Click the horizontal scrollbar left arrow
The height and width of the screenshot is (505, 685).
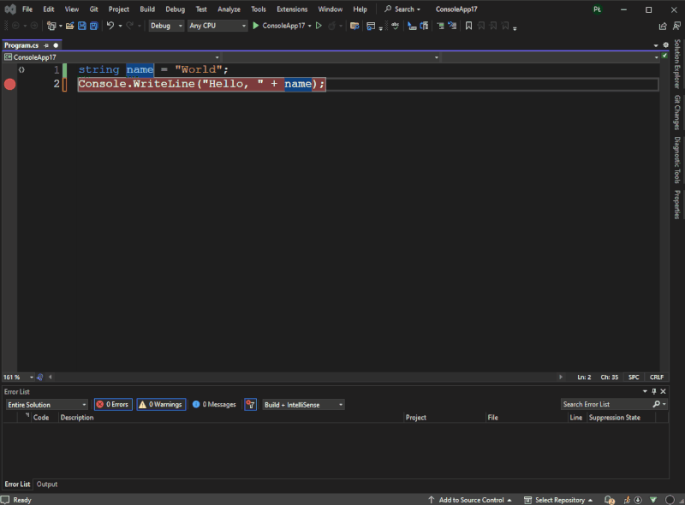point(51,377)
